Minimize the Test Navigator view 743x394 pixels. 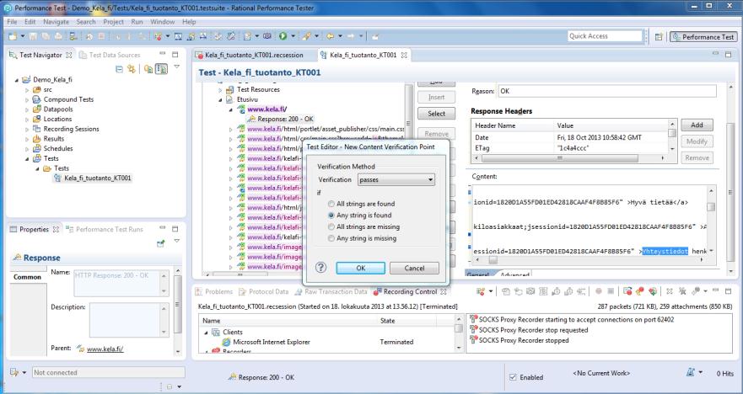pyautogui.click(x=163, y=54)
